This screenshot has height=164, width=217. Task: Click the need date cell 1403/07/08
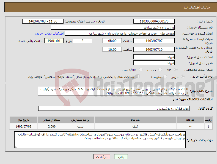(24, 126)
